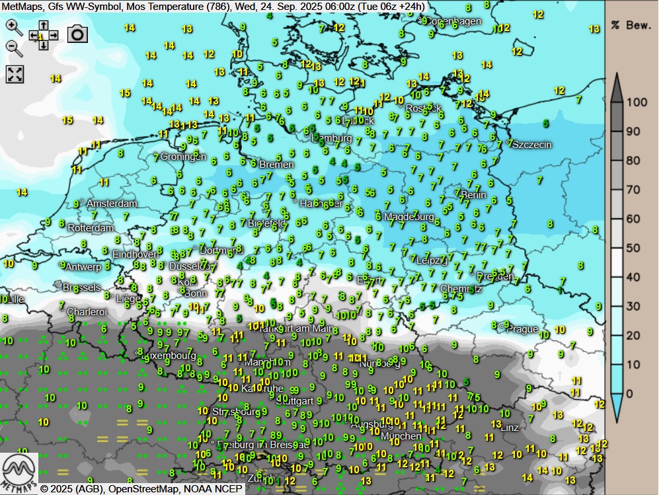Click the Szczecin city label
The image size is (659, 495).
coord(532,144)
